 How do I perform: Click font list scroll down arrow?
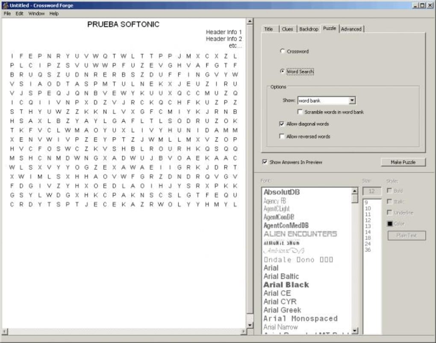pos(355,330)
